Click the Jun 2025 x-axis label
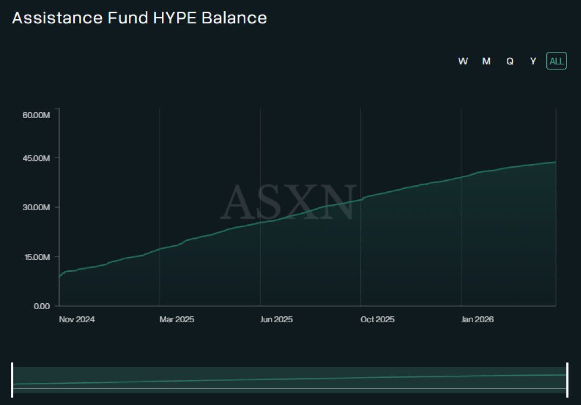This screenshot has height=405, width=581. coord(276,319)
